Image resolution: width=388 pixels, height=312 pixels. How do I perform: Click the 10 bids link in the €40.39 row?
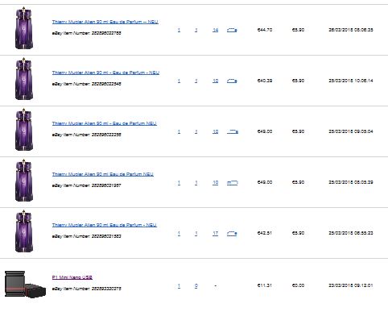pos(215,81)
